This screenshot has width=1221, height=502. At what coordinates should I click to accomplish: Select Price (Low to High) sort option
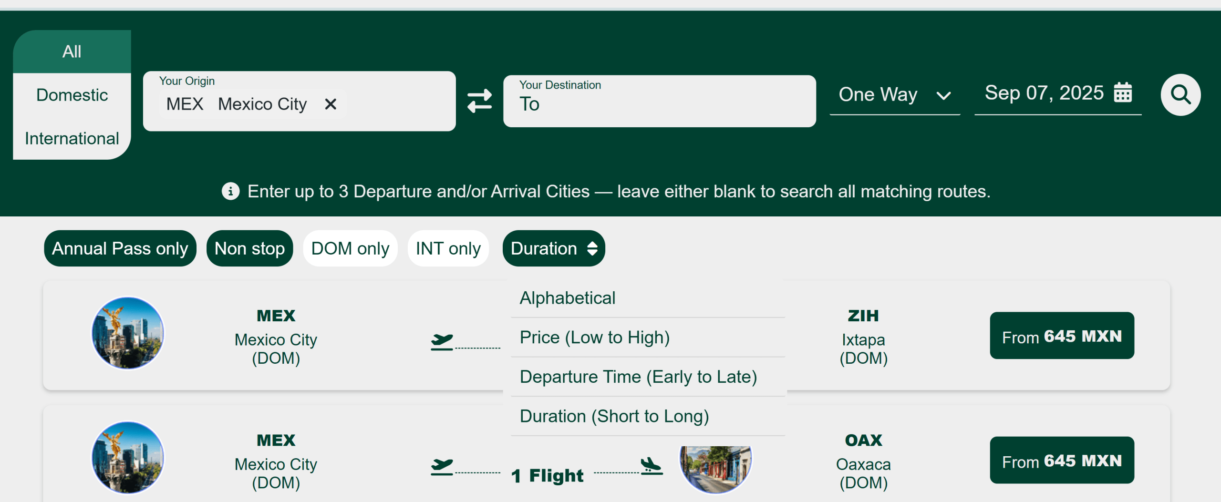coord(595,337)
